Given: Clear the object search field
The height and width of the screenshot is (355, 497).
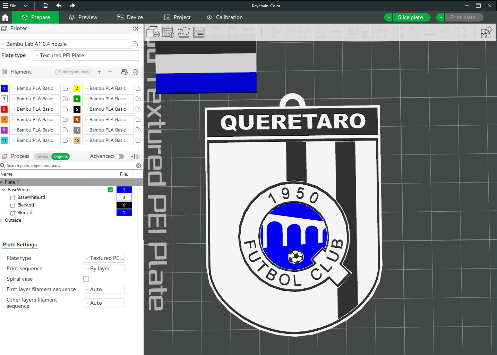Looking at the screenshot, I should (138, 166).
